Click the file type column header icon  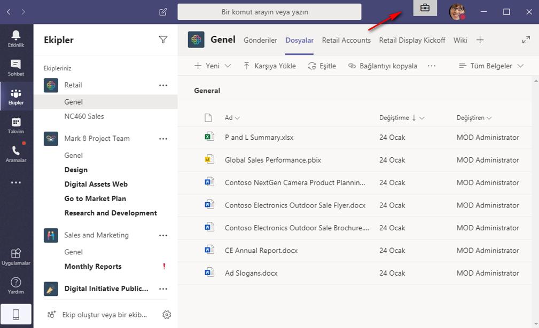click(208, 118)
